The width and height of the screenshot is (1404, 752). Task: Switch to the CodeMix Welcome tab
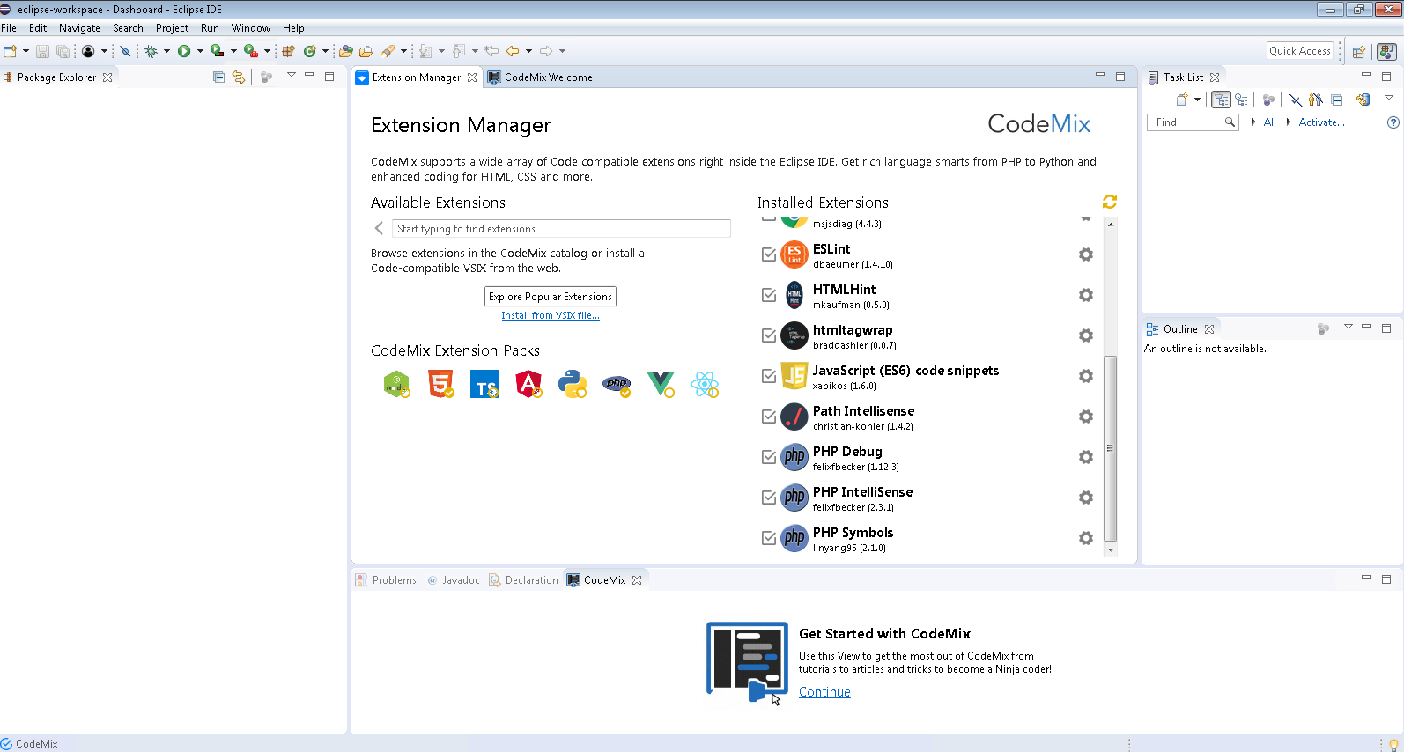tap(547, 77)
